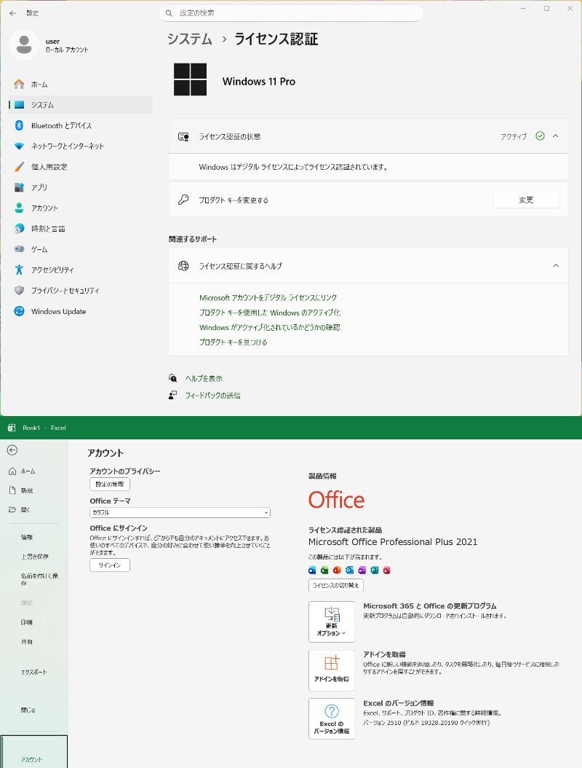Click the 変更 product key button
Screen dimensions: 582x768
click(x=526, y=200)
